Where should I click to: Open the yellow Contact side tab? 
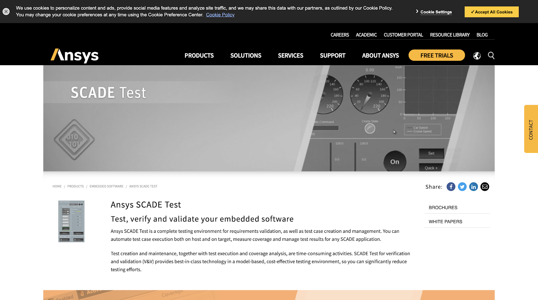[x=531, y=129]
